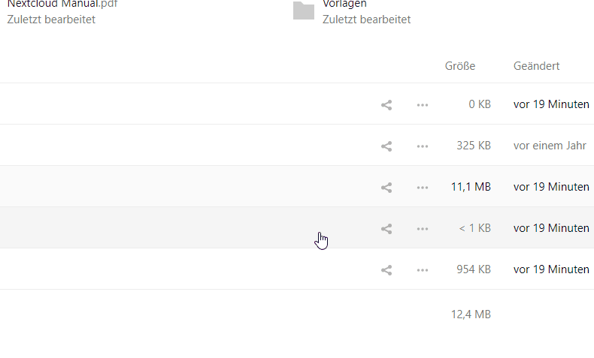Share the 11,1 MB item
594x358 pixels.
pyautogui.click(x=386, y=187)
